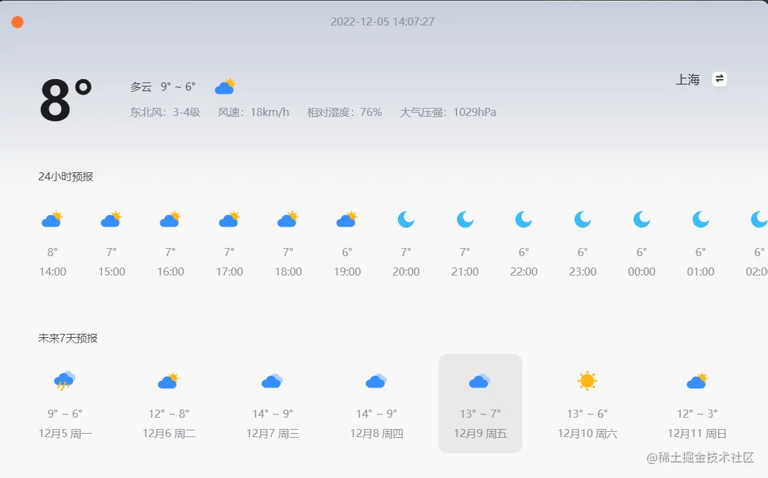
Task: Click the moon icon for 22:00
Action: (524, 220)
